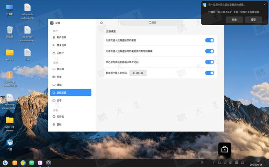This screenshot has width=269, height=167.
Task: Open 登录选项 (Login options) in sidebar
Action: pyautogui.click(x=71, y=45)
